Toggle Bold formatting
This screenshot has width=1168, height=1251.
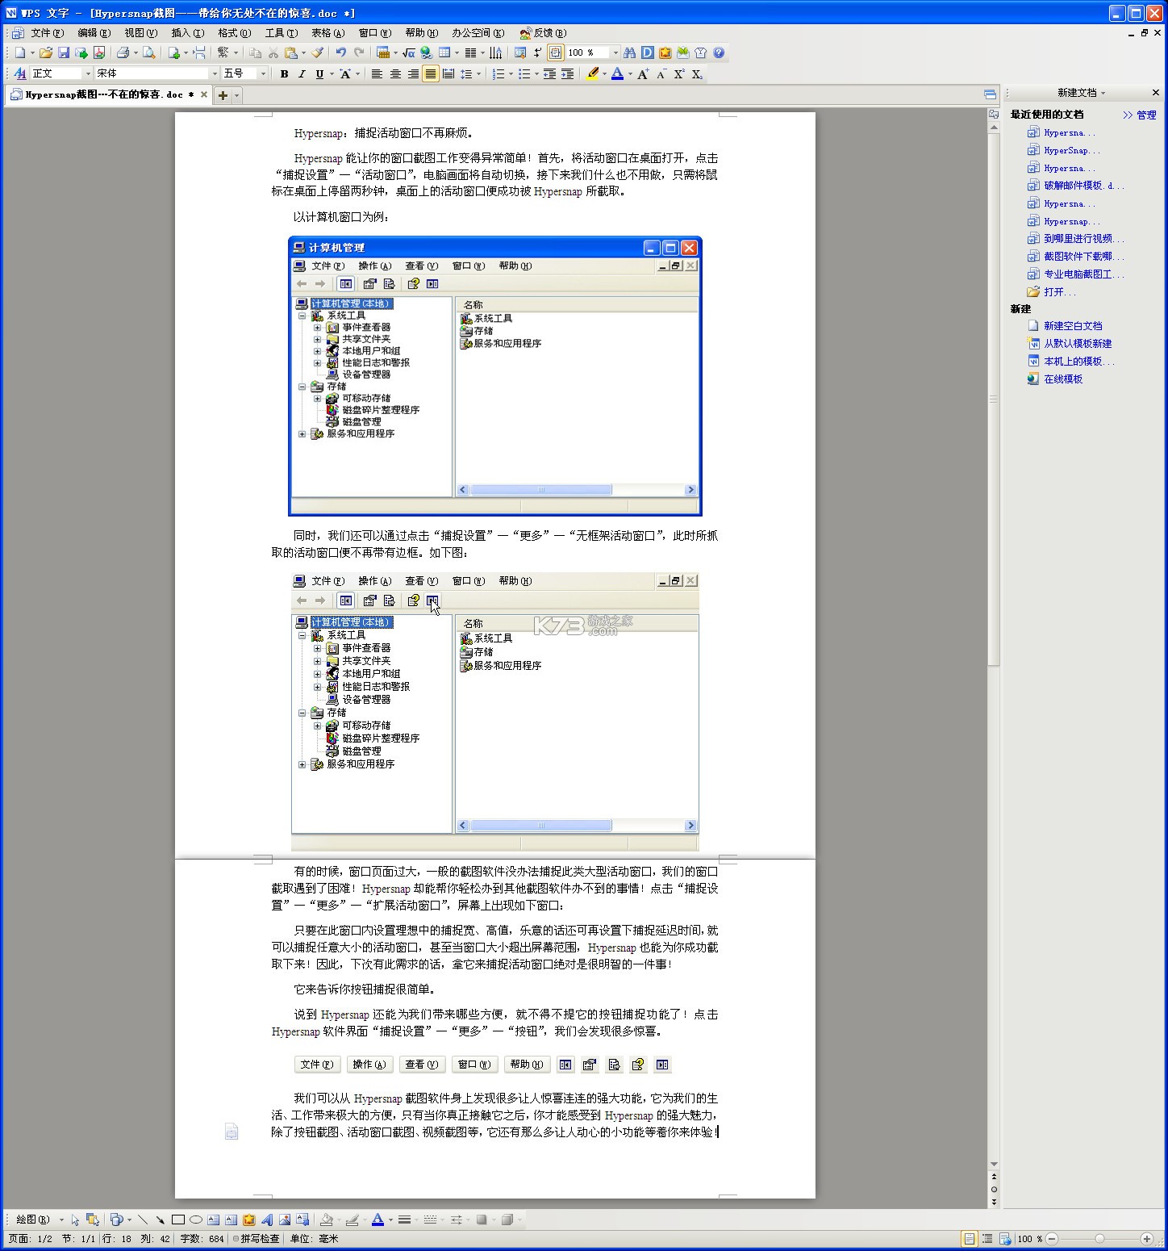[x=284, y=74]
